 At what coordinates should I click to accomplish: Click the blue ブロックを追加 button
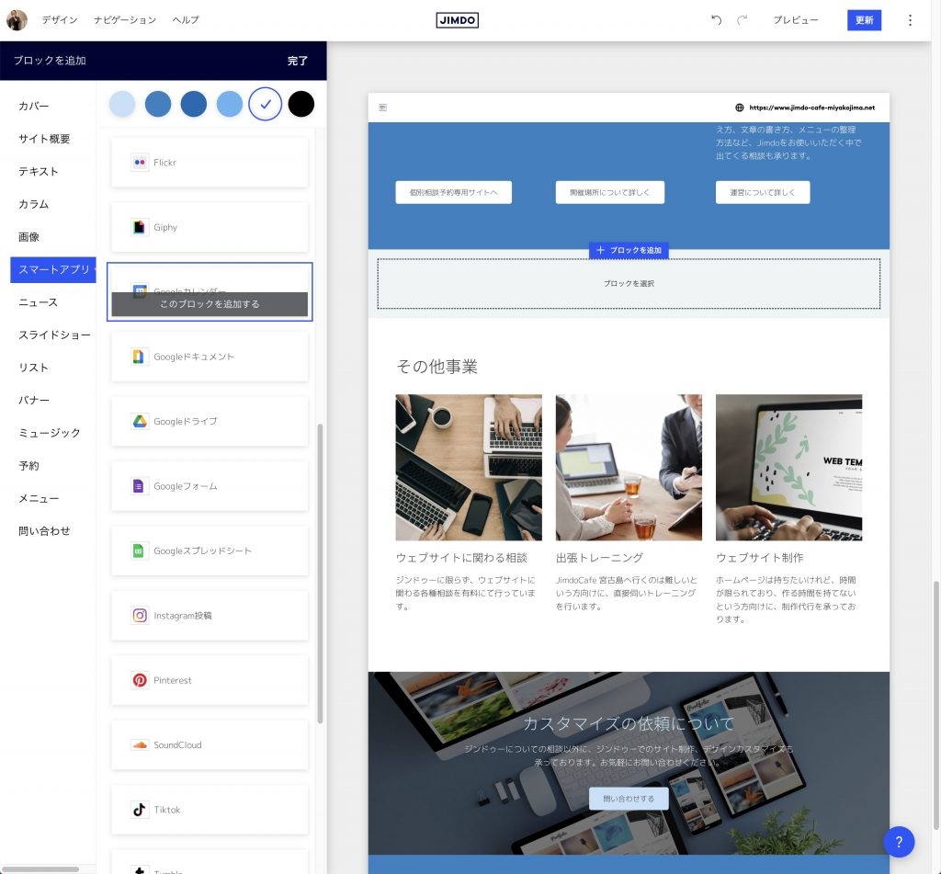pyautogui.click(x=629, y=250)
